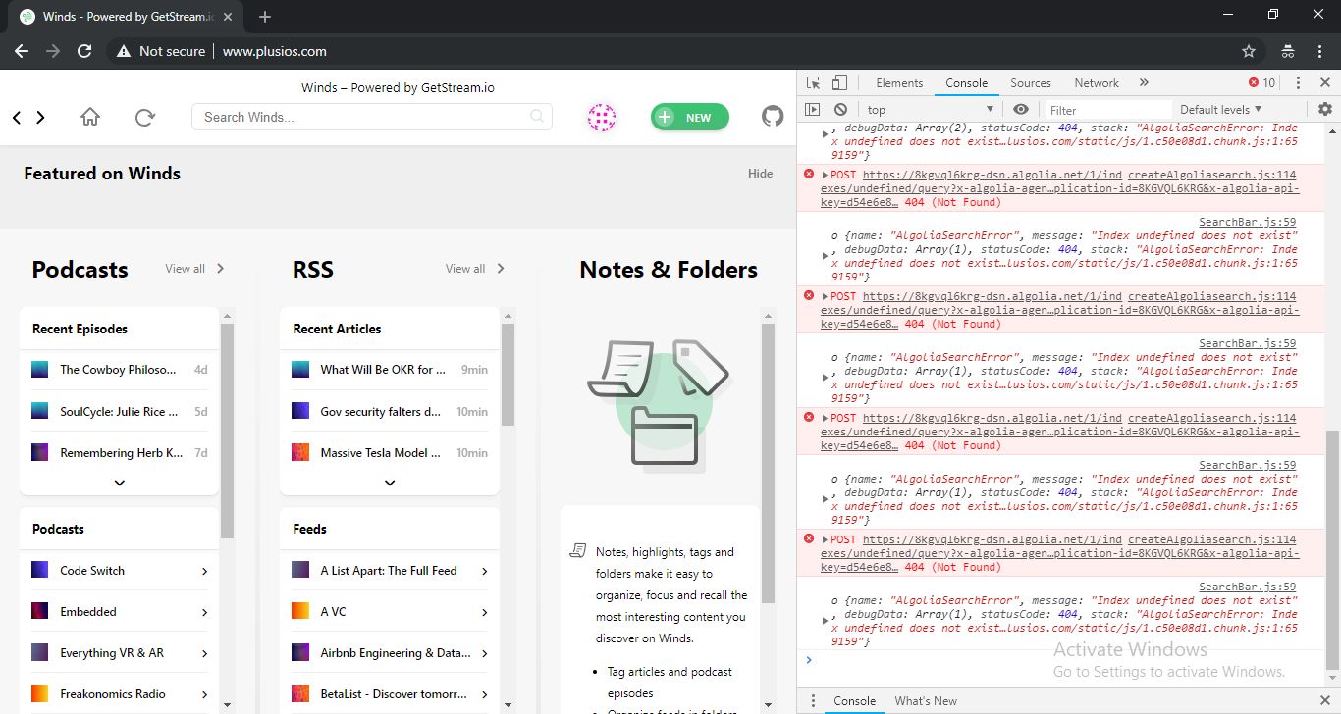Image resolution: width=1341 pixels, height=714 pixels.
Task: Create a live expression with the eye icon
Action: coord(1021,109)
